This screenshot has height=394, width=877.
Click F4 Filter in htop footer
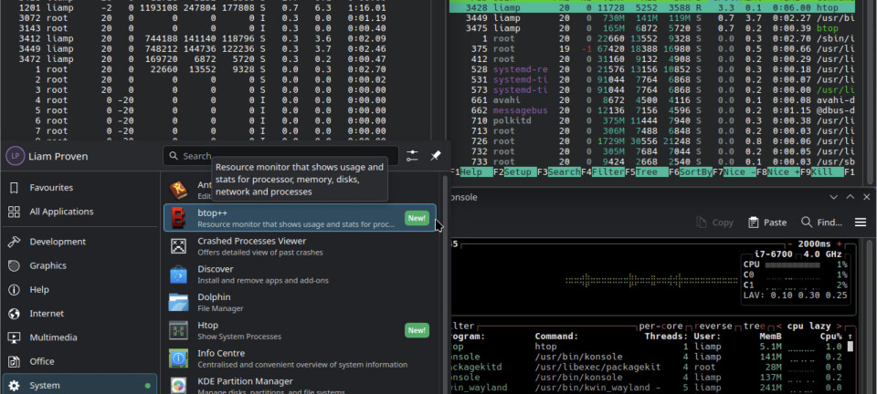pyautogui.click(x=603, y=171)
